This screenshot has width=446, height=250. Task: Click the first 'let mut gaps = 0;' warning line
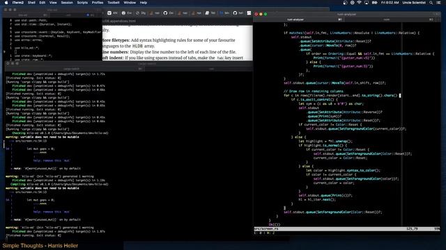[x=40, y=149]
